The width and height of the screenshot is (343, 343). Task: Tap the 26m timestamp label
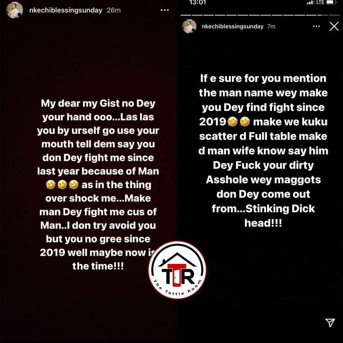[x=113, y=10]
